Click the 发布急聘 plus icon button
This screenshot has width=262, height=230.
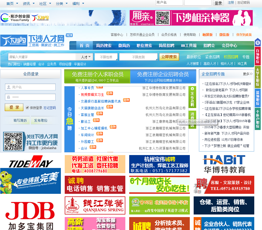[x=192, y=97]
